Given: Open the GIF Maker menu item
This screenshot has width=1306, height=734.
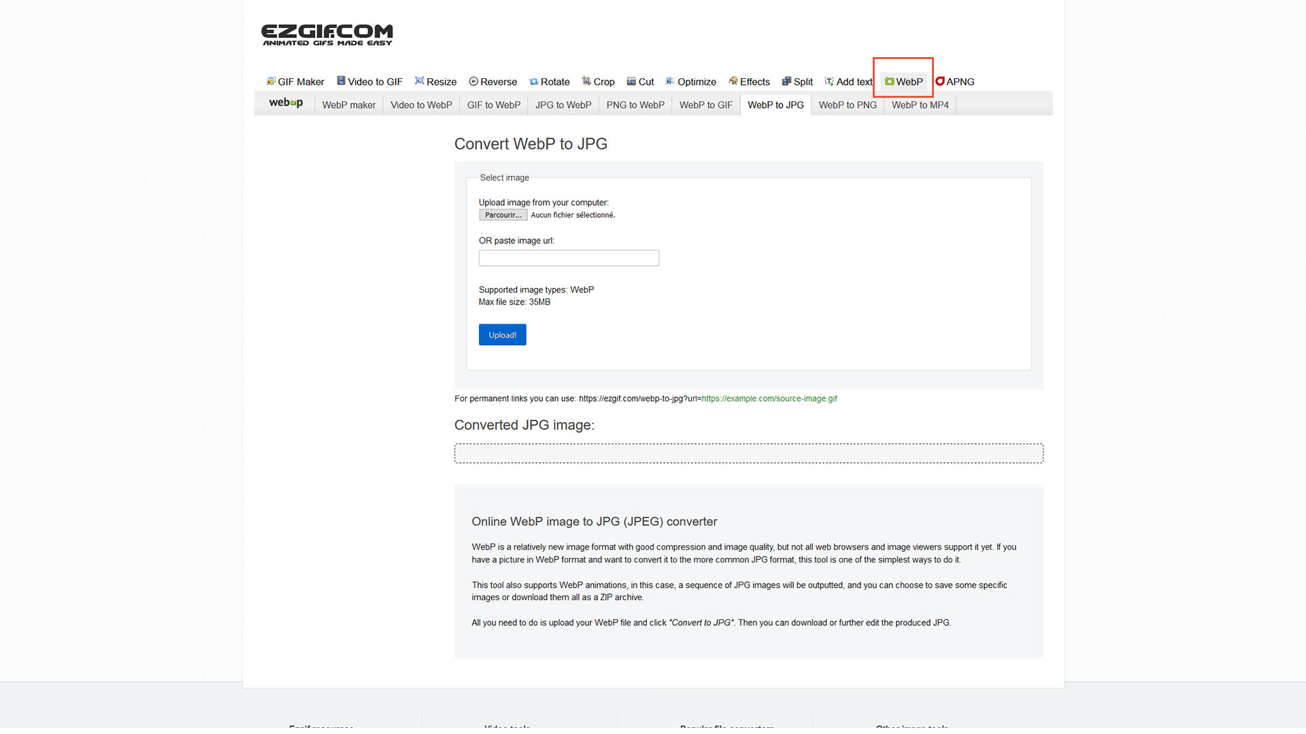Looking at the screenshot, I should tap(295, 82).
